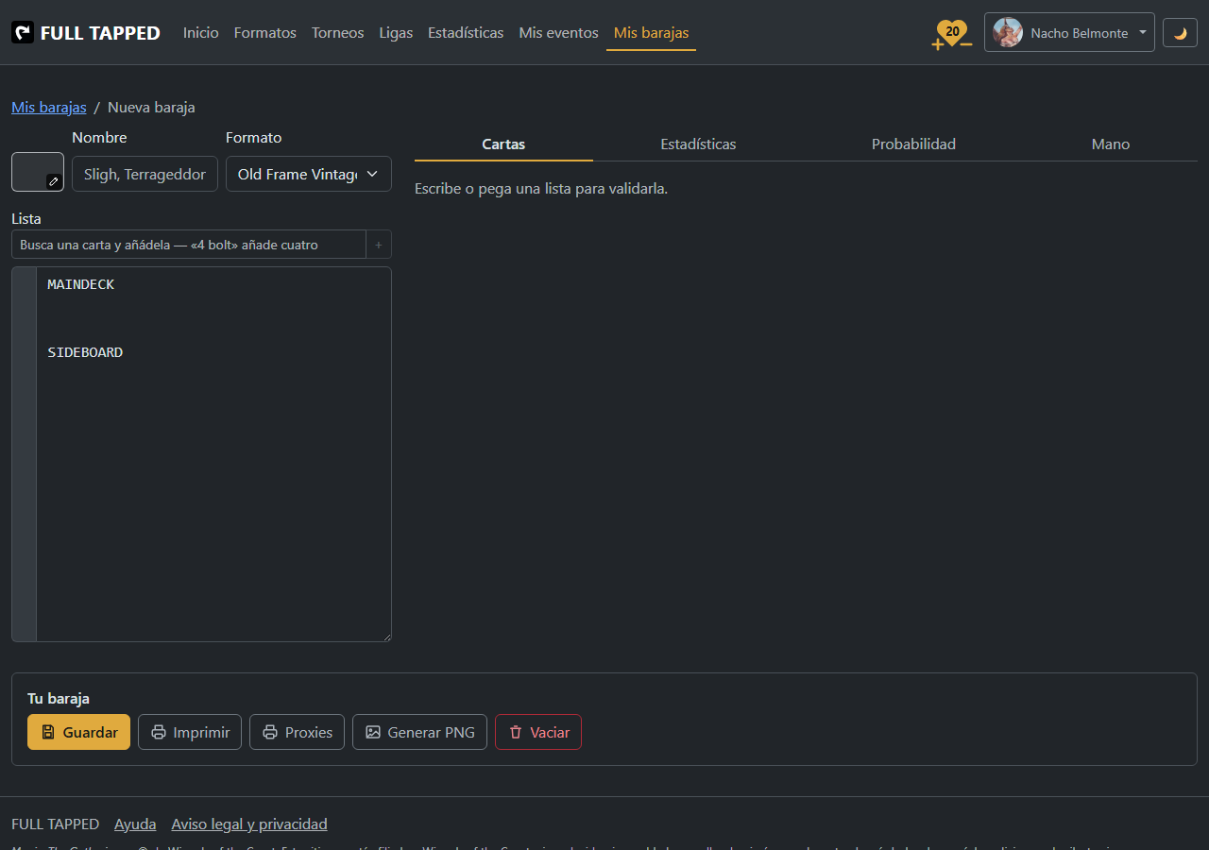Open Estadísticas in the top navbar
The width and height of the screenshot is (1209, 850).
pos(466,33)
